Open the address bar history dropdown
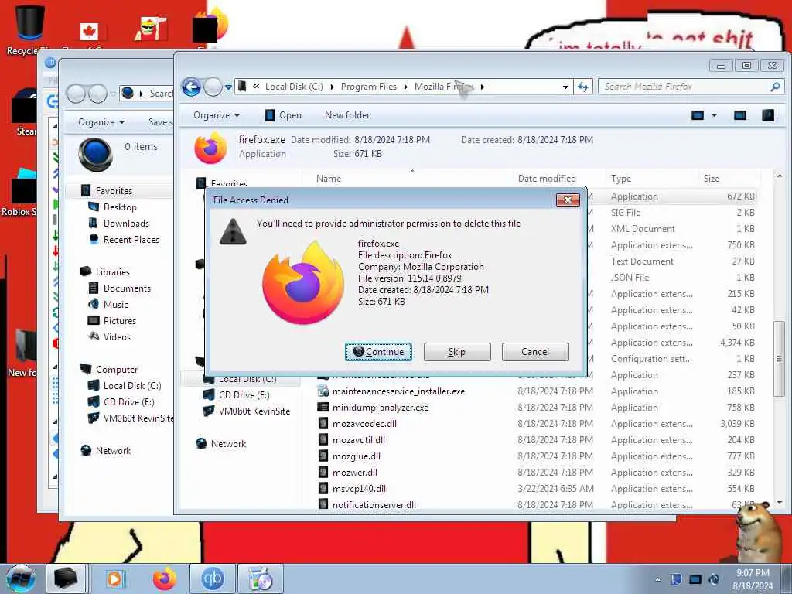Screen dimensions: 792x594 tap(565, 87)
